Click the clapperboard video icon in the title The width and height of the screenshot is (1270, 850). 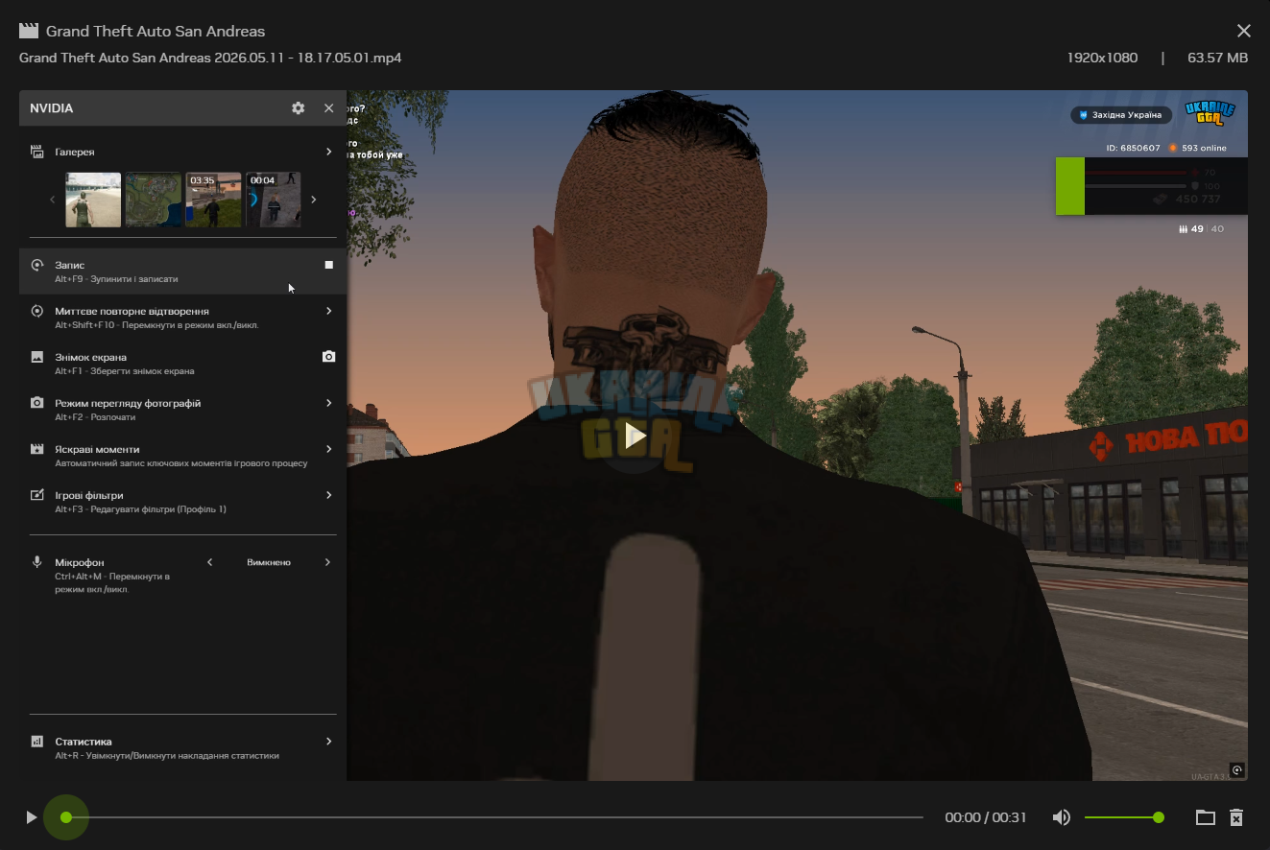click(29, 31)
